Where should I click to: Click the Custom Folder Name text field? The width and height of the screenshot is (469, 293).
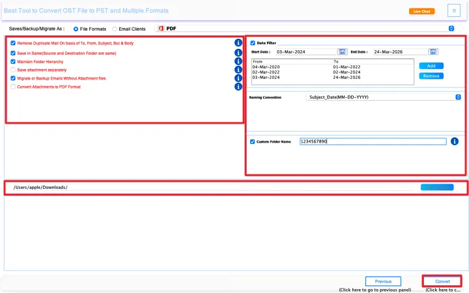pyautogui.click(x=373, y=141)
